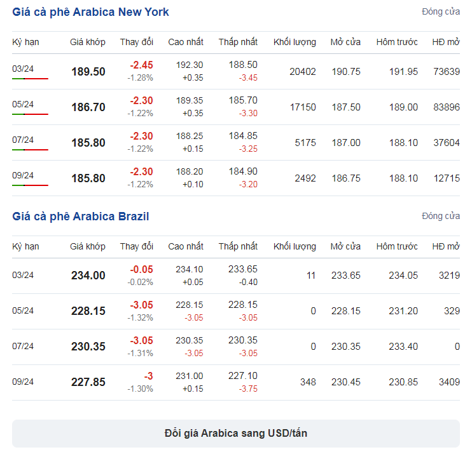Viewport: 472px width, 452px height.
Task: Click the Đóng cửa status for New York
Action: click(x=441, y=11)
